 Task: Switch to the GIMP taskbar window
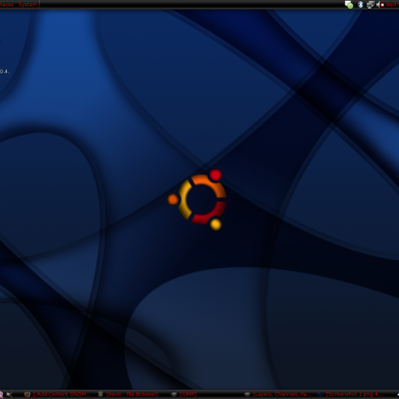[189, 394]
